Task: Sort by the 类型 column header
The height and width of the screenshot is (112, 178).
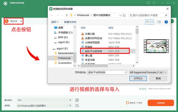Action: pyautogui.click(x=111, y=28)
